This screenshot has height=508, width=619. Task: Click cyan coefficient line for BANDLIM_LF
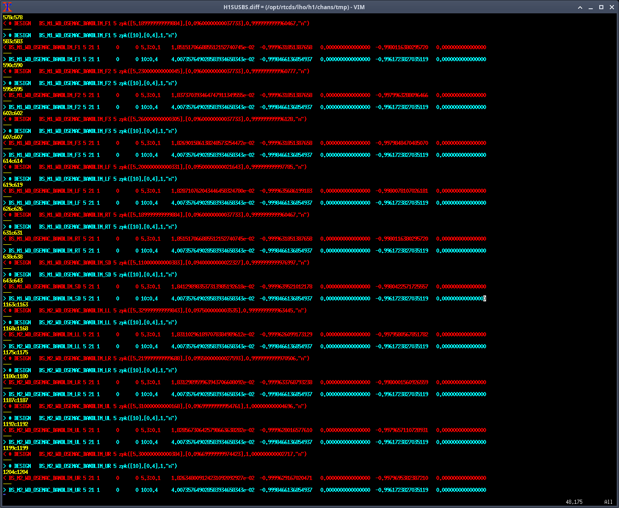click(x=230, y=203)
